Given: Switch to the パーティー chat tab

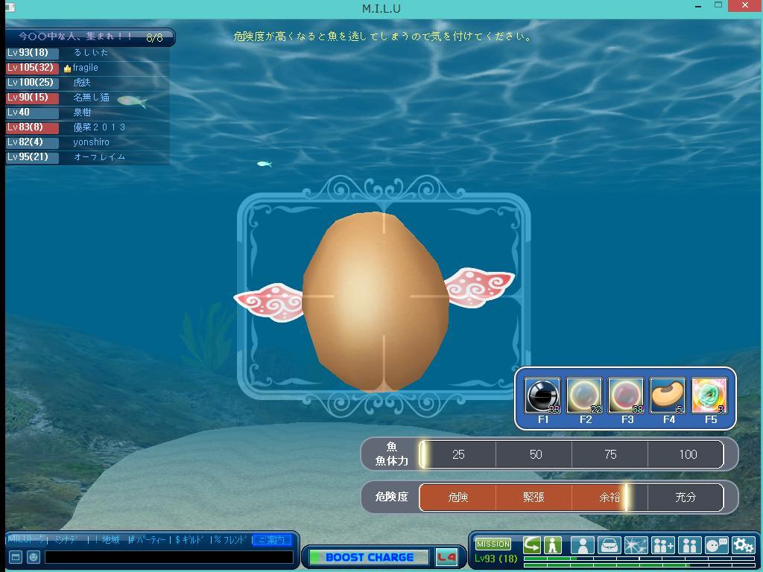Looking at the screenshot, I should pyautogui.click(x=148, y=540).
